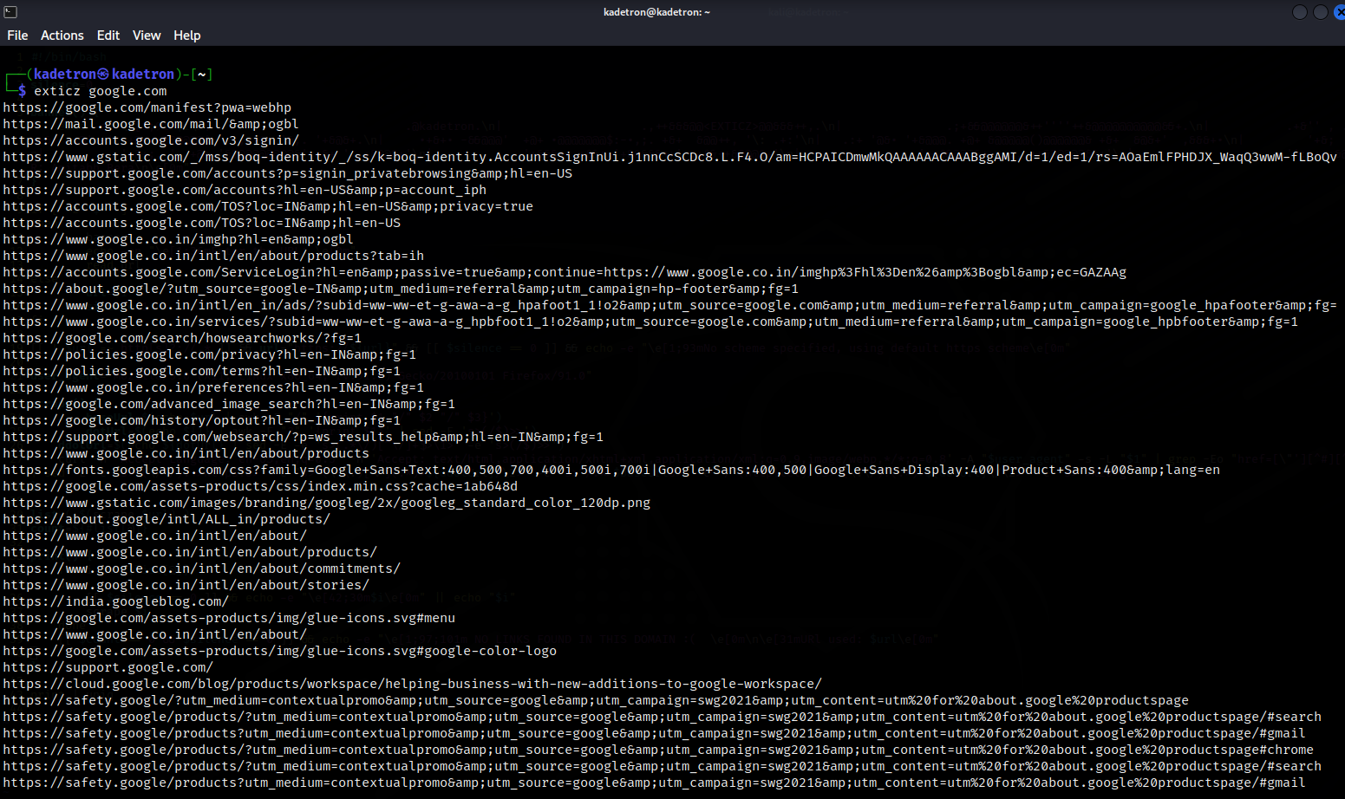Select the intl/en_in/ads/ URL line
1345x799 pixels.
tap(669, 305)
